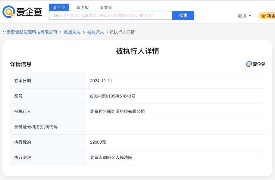
Task: Switch to the 查企业 tab
Action: pos(59,8)
